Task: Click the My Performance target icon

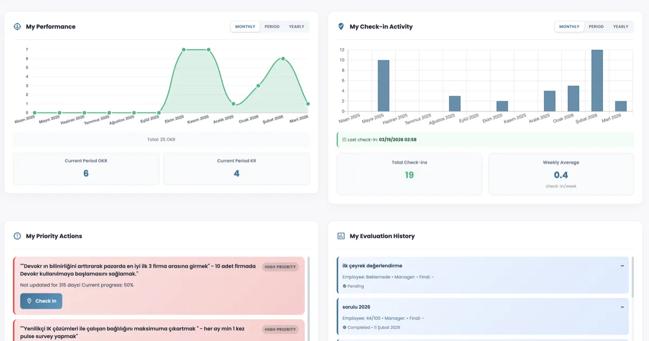Action: pyautogui.click(x=17, y=26)
